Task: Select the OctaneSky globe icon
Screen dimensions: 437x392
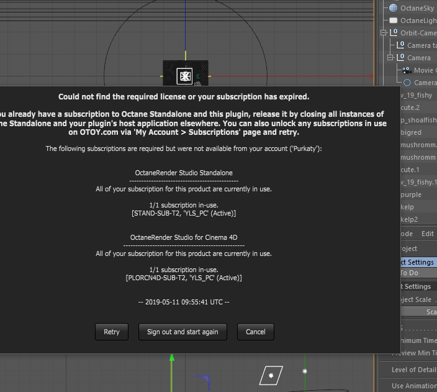Action: [394, 8]
